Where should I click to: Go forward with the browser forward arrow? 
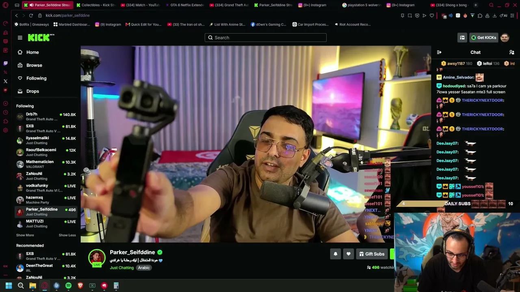[24, 15]
